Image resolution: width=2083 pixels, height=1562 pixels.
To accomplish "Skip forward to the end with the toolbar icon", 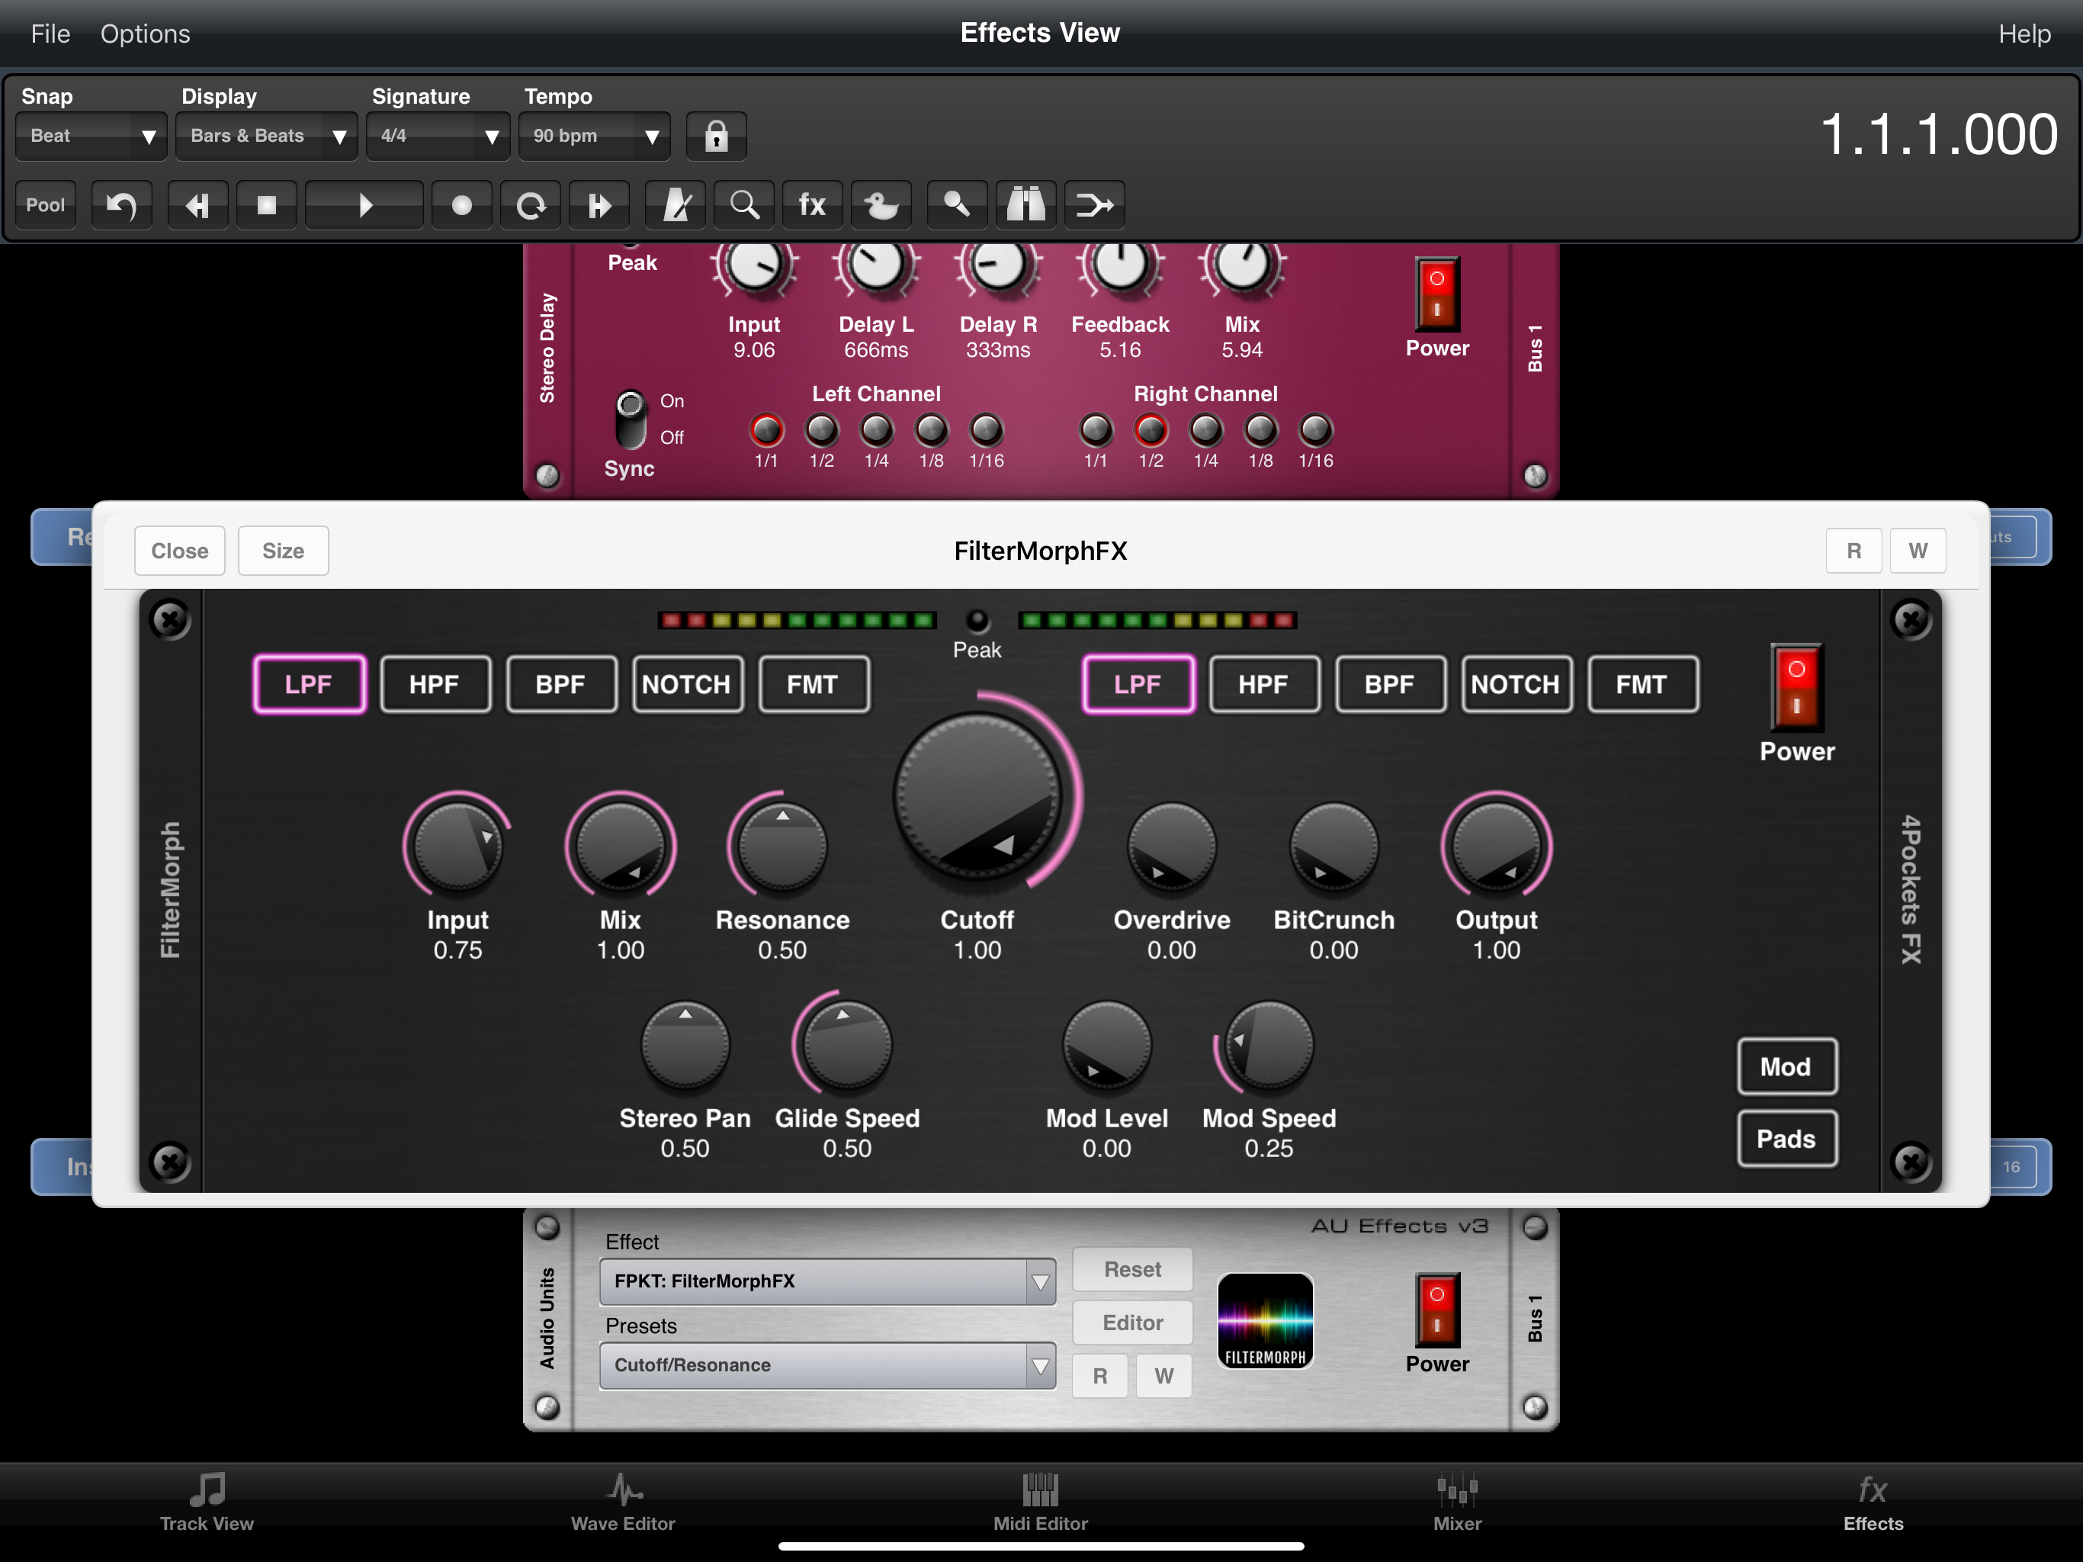I will pyautogui.click(x=600, y=204).
